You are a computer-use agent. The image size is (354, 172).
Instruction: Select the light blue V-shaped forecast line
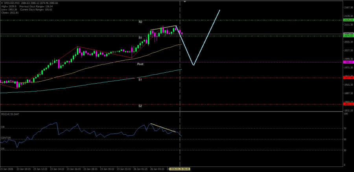206,38
